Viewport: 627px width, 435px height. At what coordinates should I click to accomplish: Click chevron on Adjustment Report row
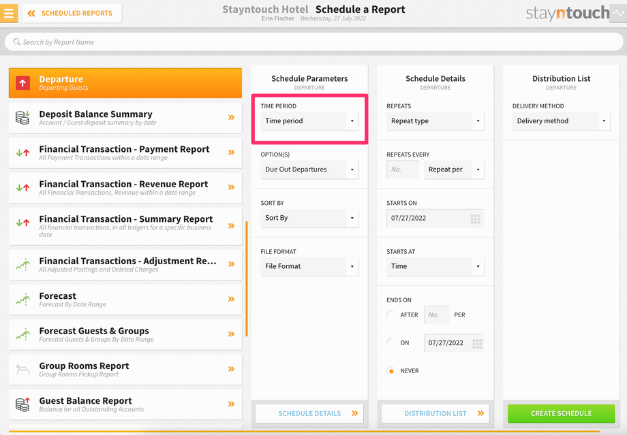231,264
